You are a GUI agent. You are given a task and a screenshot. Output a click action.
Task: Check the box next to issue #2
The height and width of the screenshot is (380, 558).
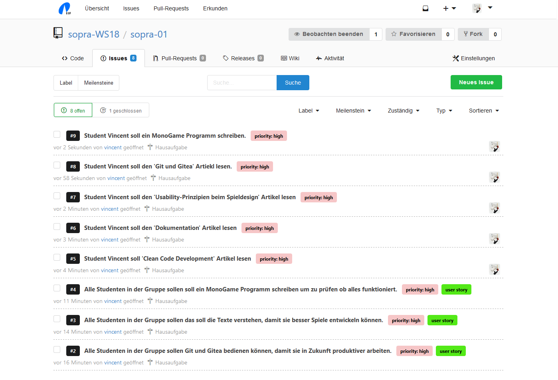click(x=57, y=350)
